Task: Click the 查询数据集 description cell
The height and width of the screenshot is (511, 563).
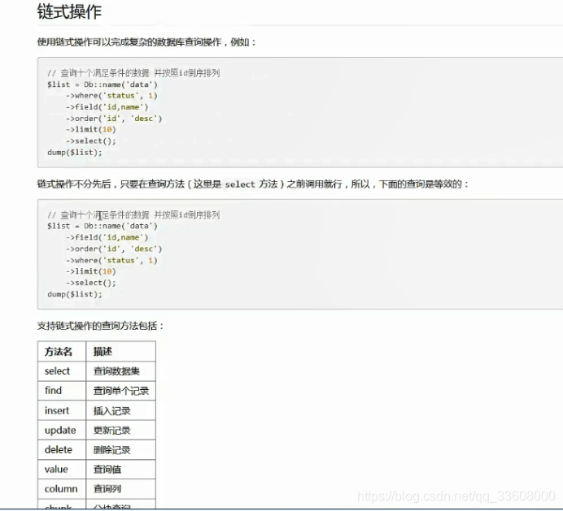Action: tap(120, 371)
